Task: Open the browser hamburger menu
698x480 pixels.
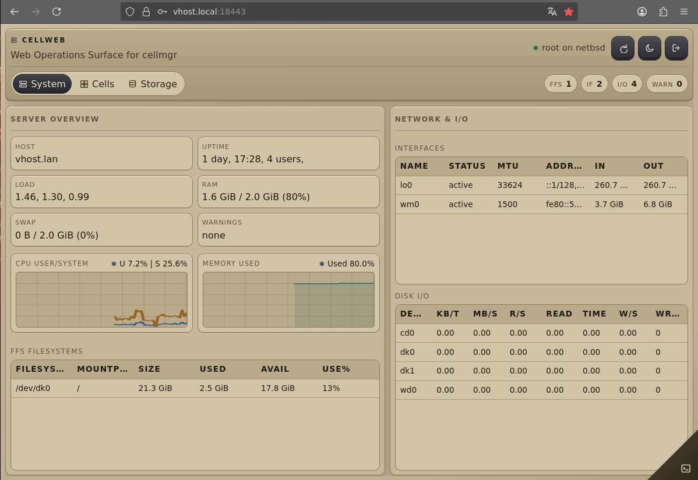Action: pos(684,12)
